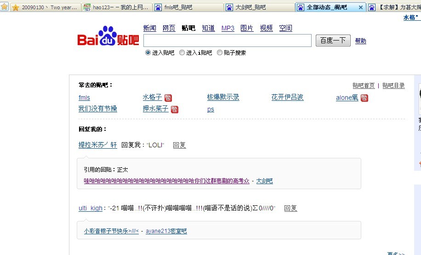
Task: Focus the Tieba search input field
Action: click(x=228, y=41)
